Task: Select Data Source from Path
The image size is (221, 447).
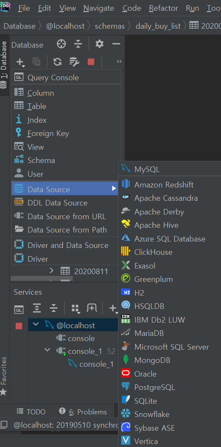Action: click(65, 230)
